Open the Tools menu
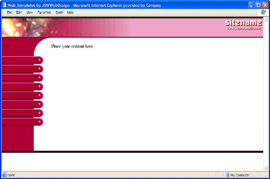Screen dimensions: 270x179 (59, 12)
